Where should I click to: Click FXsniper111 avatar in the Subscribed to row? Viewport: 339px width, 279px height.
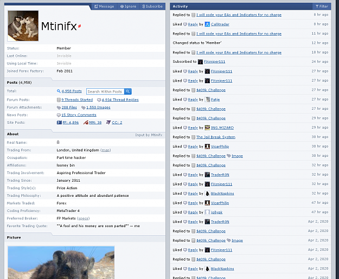point(200,62)
